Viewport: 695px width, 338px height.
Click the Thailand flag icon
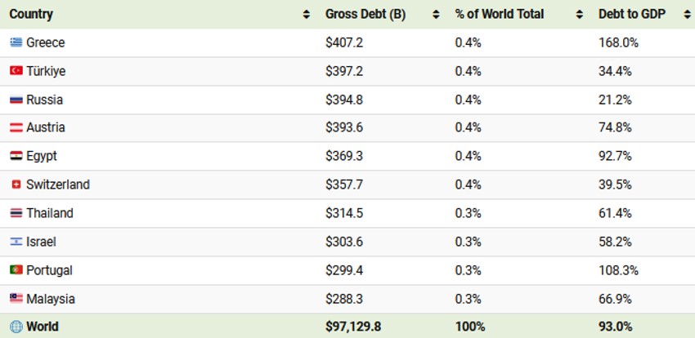click(16, 213)
